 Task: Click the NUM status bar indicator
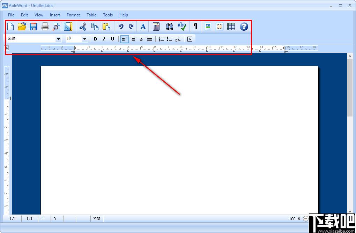[x=97, y=219]
